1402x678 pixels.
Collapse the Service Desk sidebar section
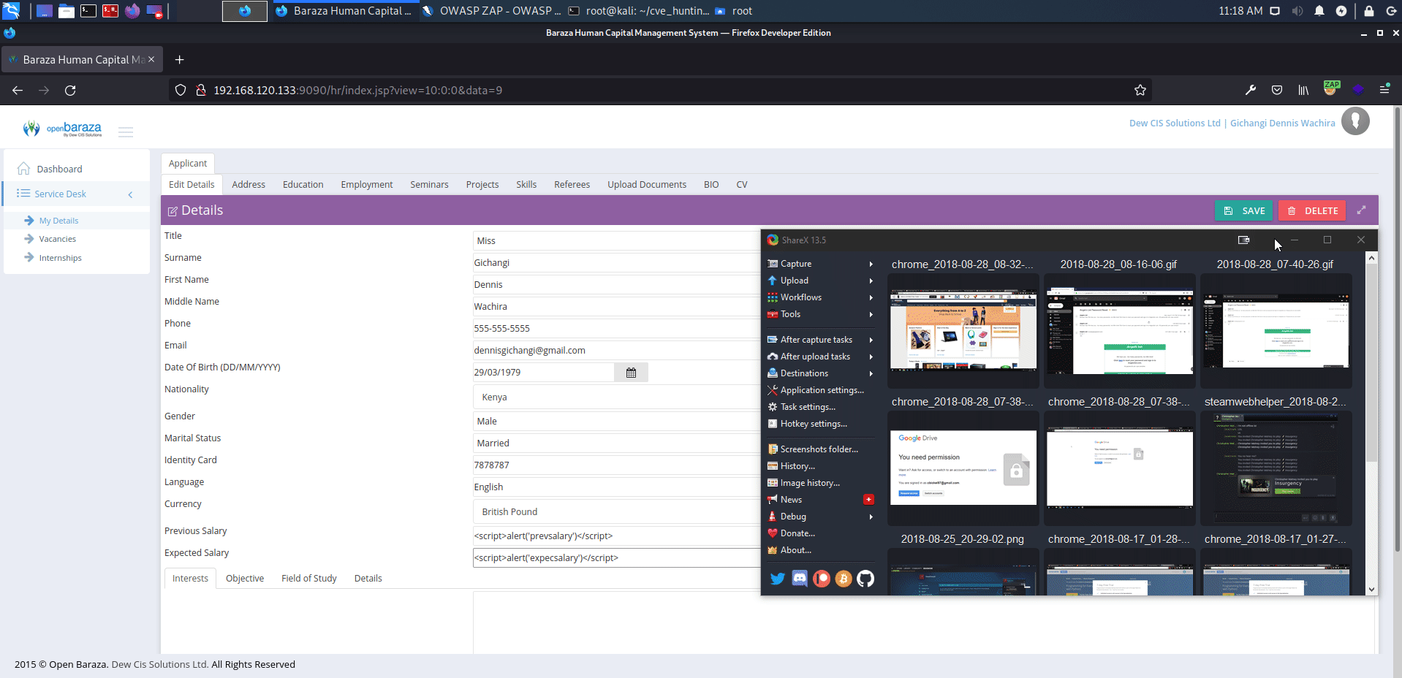(130, 194)
